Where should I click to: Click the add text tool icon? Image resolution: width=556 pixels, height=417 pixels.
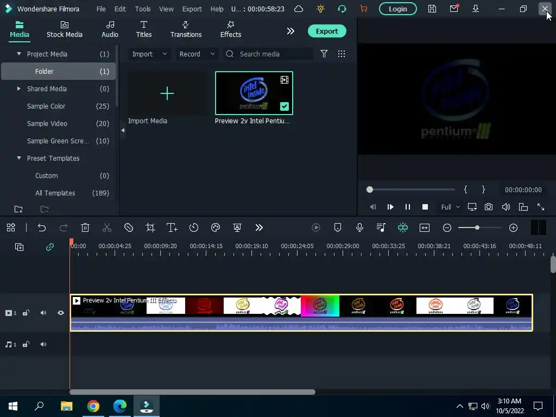[x=172, y=228]
